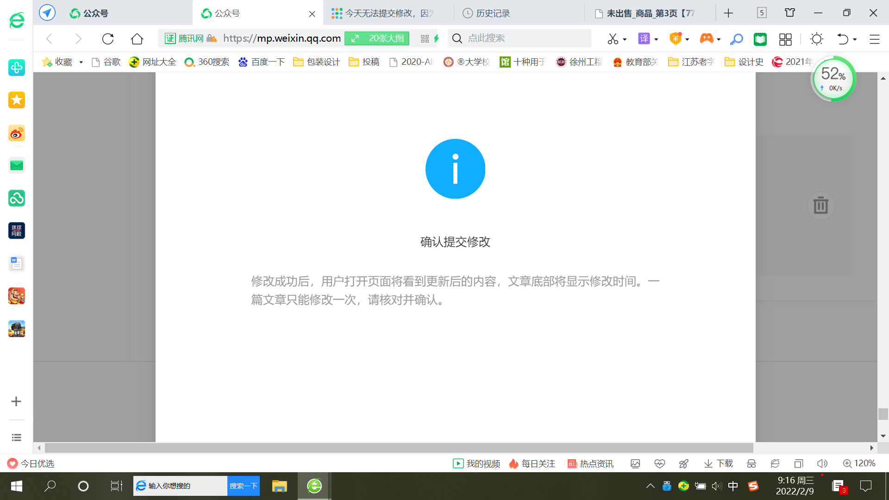Click the 20张大图 green button
The height and width of the screenshot is (500, 889).
377,38
